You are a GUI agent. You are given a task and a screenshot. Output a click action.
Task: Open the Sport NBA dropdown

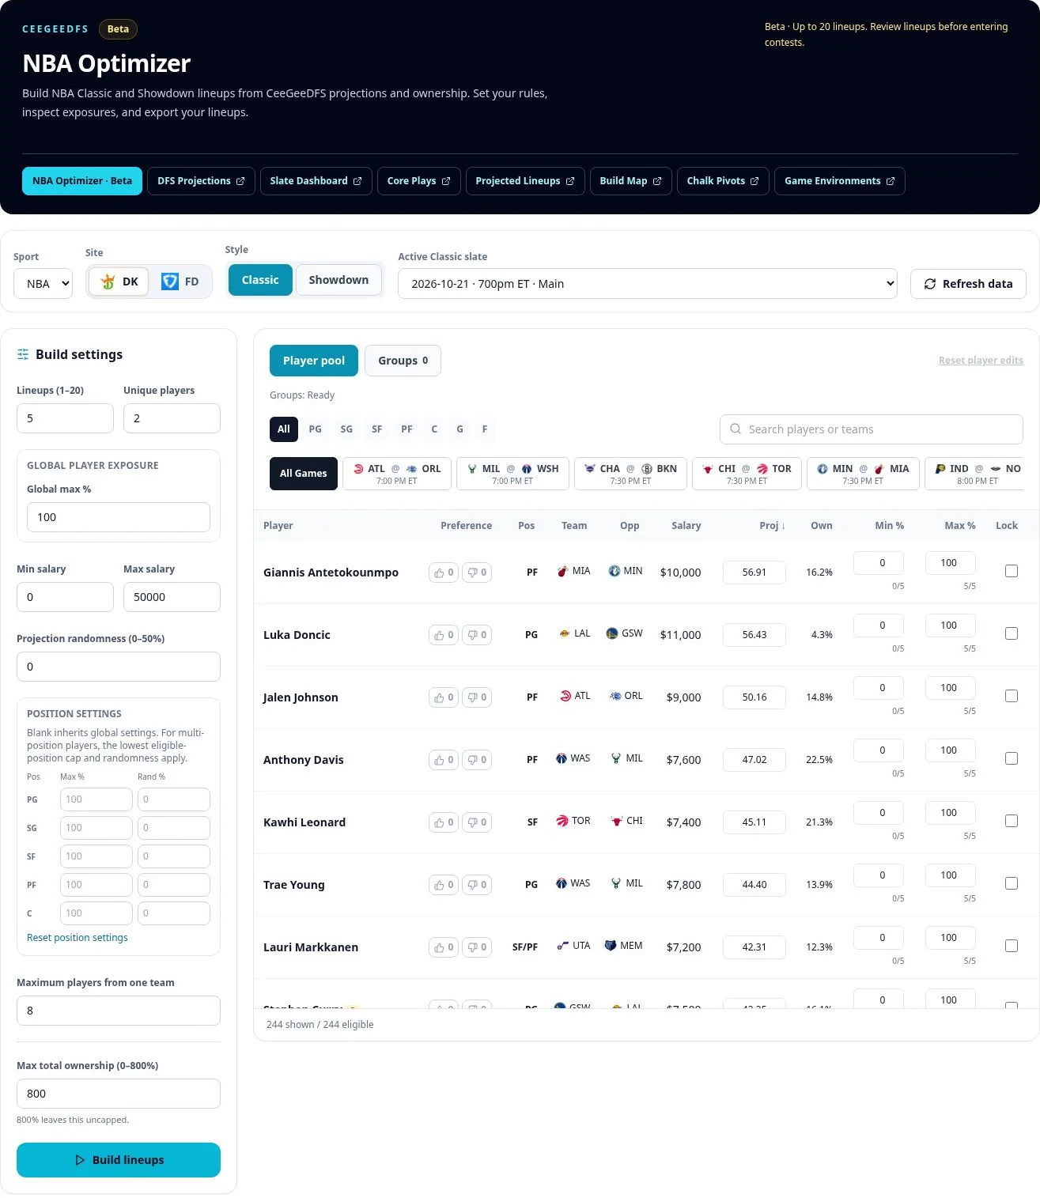pos(43,284)
